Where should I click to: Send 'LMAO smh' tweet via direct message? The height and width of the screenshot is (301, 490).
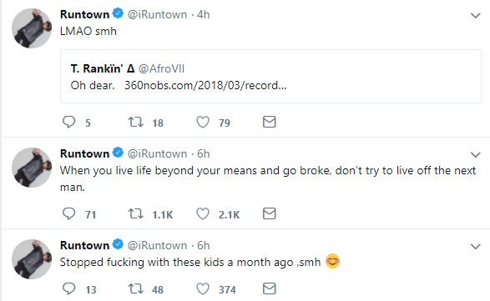(x=269, y=122)
